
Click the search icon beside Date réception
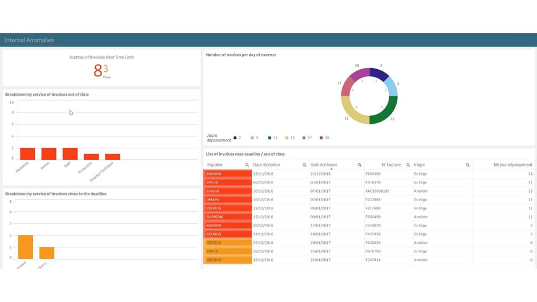point(305,165)
